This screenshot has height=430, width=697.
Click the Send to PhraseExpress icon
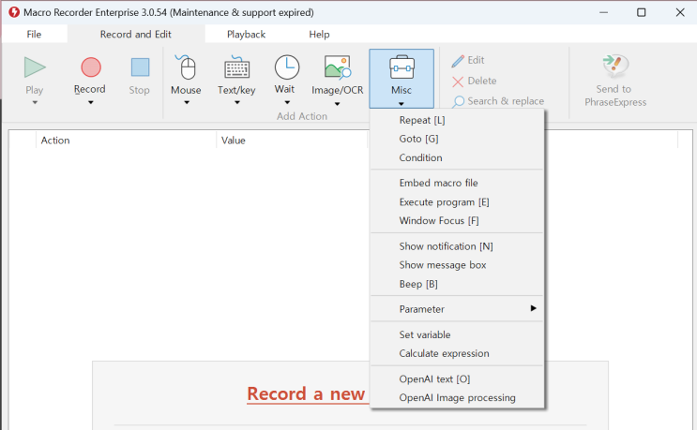(x=615, y=66)
